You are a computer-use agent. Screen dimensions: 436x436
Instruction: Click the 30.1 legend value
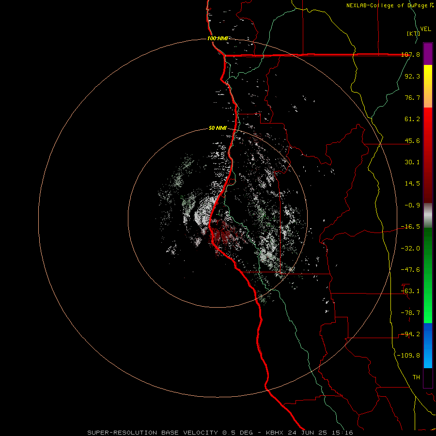pyautogui.click(x=412, y=162)
